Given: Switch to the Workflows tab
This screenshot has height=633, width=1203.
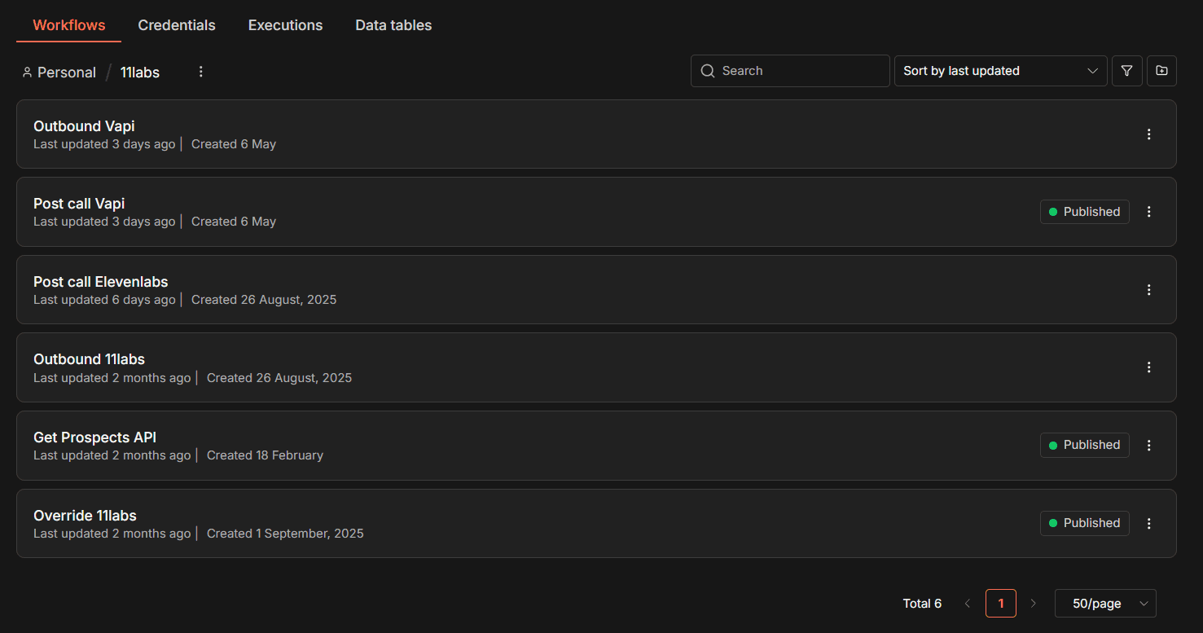Looking at the screenshot, I should click(69, 25).
